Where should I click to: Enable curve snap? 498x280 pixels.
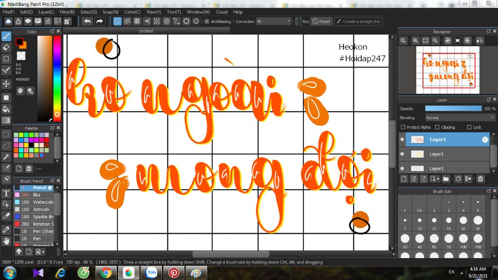point(176,21)
